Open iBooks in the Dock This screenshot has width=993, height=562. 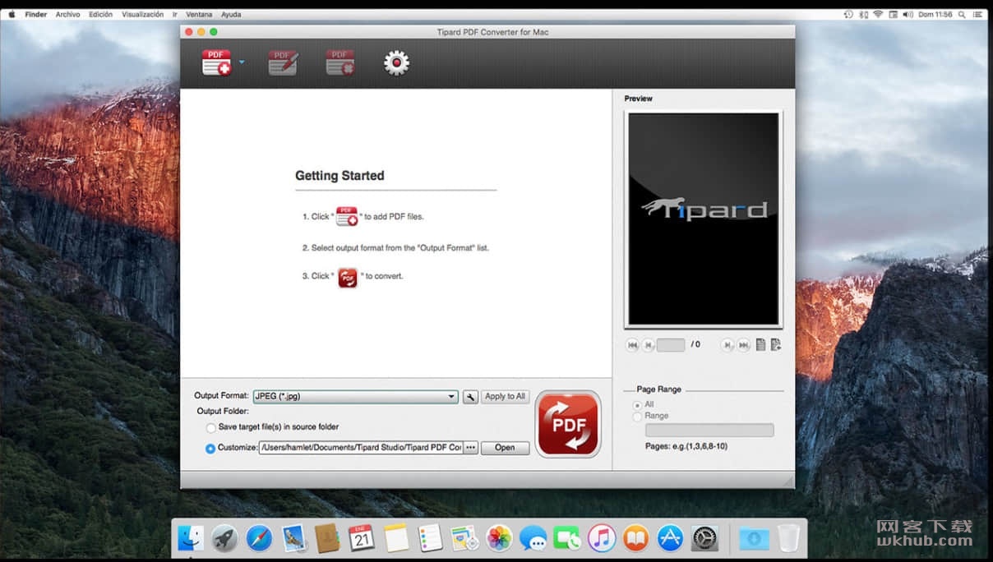click(x=635, y=538)
